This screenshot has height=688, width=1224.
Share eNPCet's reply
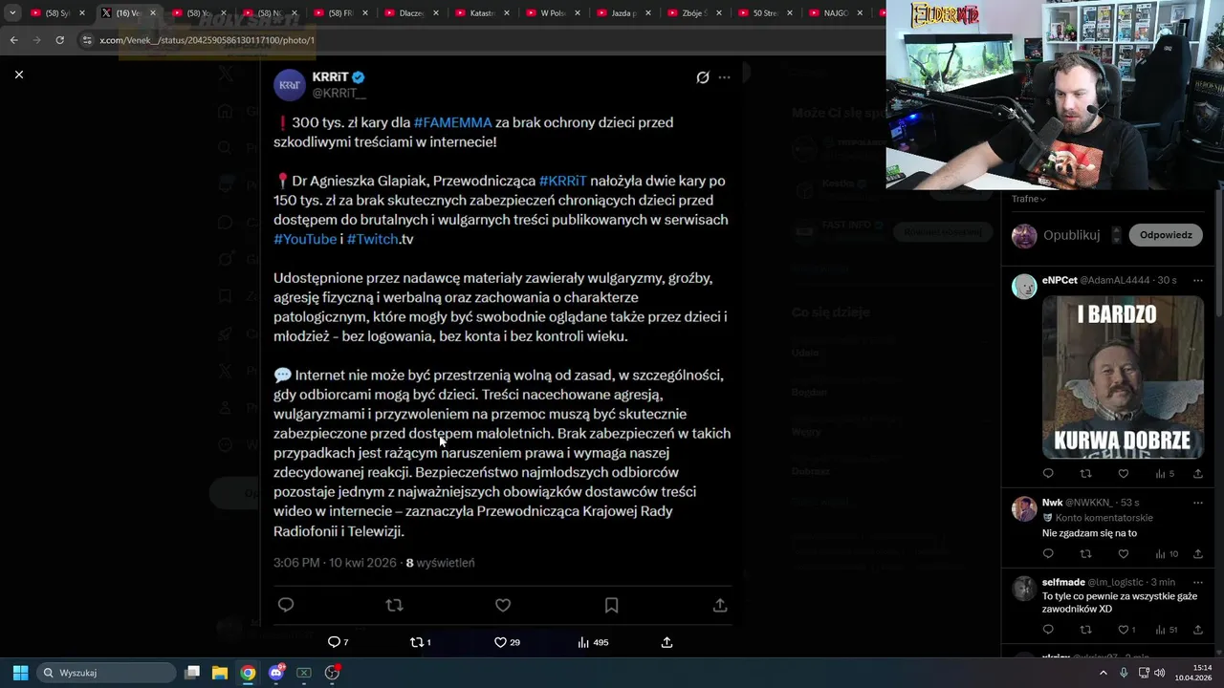(1197, 474)
